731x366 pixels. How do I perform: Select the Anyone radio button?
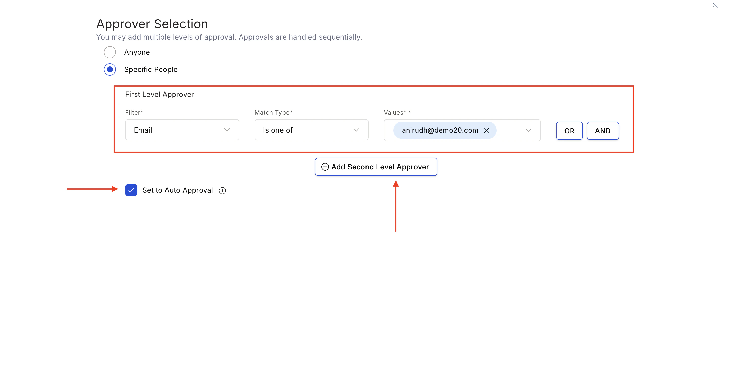point(110,52)
